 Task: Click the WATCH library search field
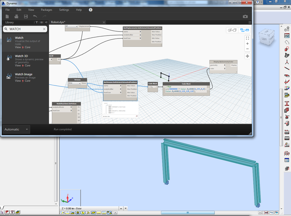click(25, 29)
